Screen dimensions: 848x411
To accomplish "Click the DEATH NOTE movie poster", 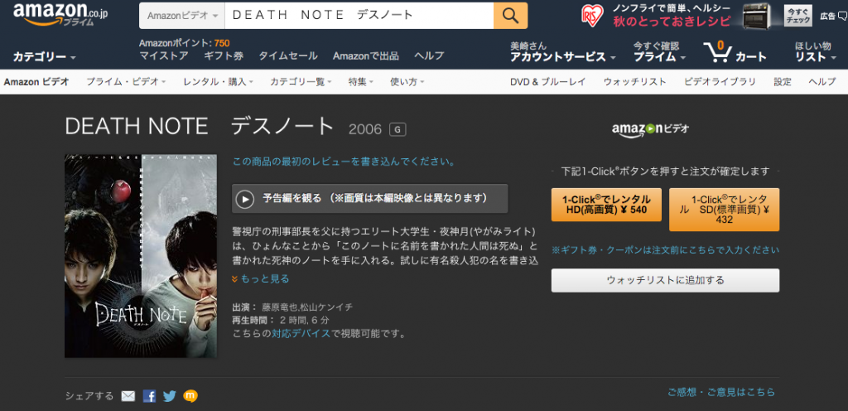I will (x=141, y=256).
